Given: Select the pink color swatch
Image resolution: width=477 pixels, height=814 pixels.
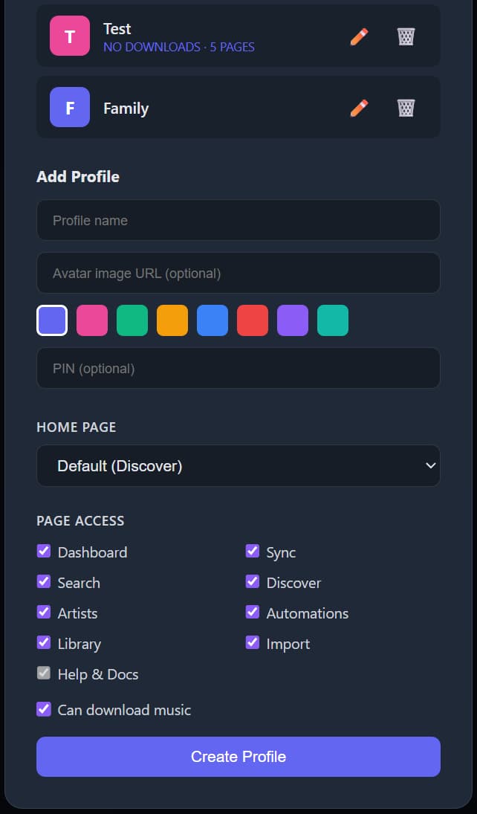Looking at the screenshot, I should (92, 320).
